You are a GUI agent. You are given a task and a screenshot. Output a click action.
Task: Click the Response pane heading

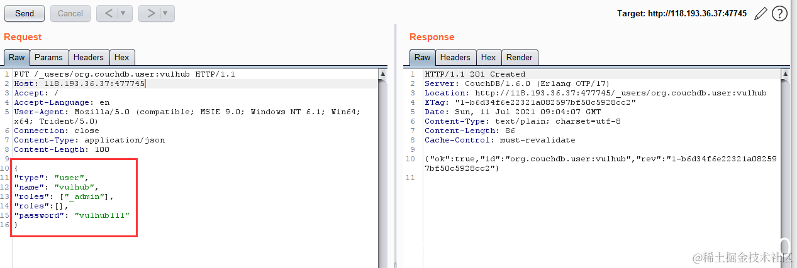click(x=432, y=37)
